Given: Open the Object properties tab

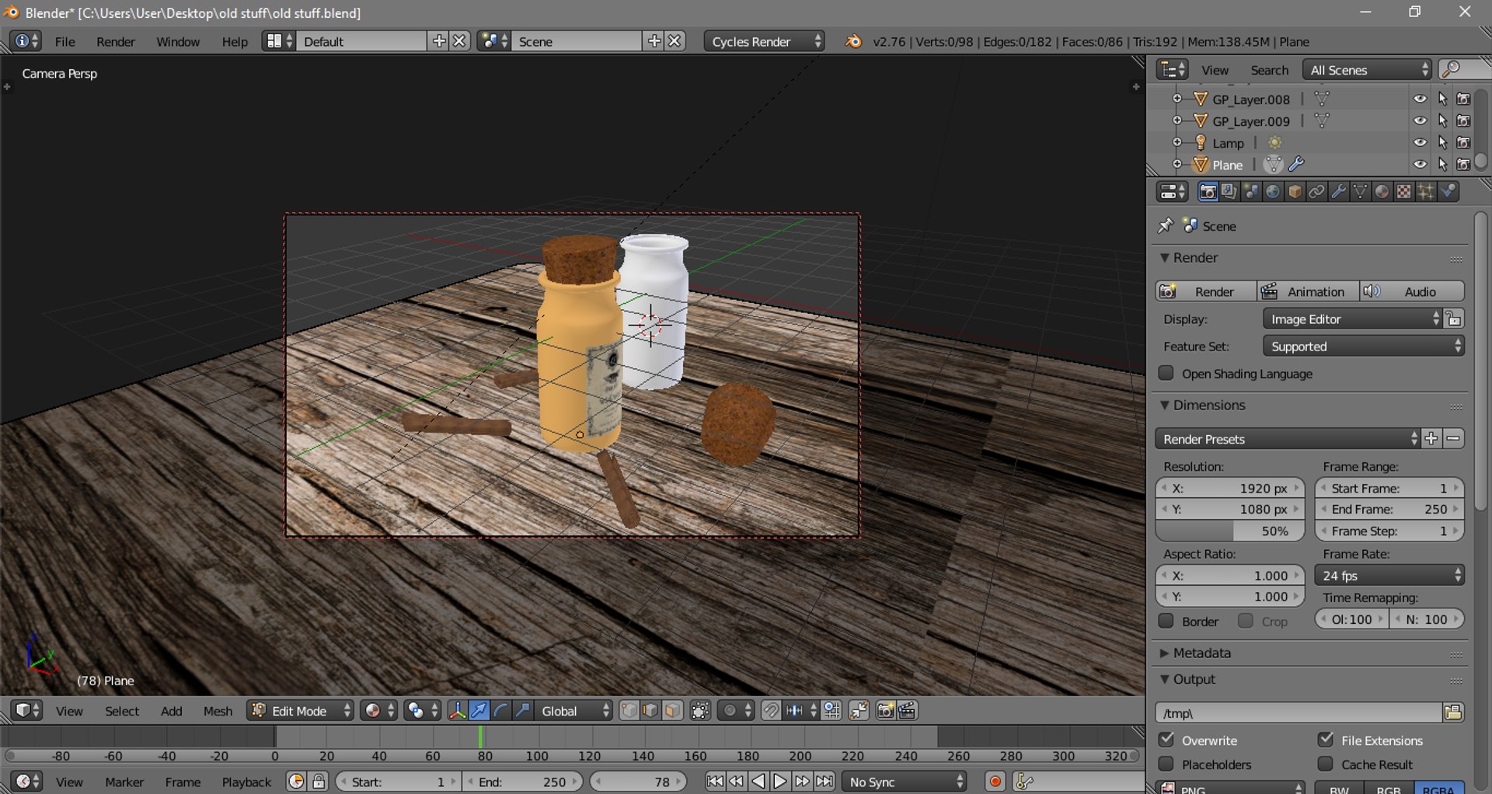Looking at the screenshot, I should point(1295,192).
